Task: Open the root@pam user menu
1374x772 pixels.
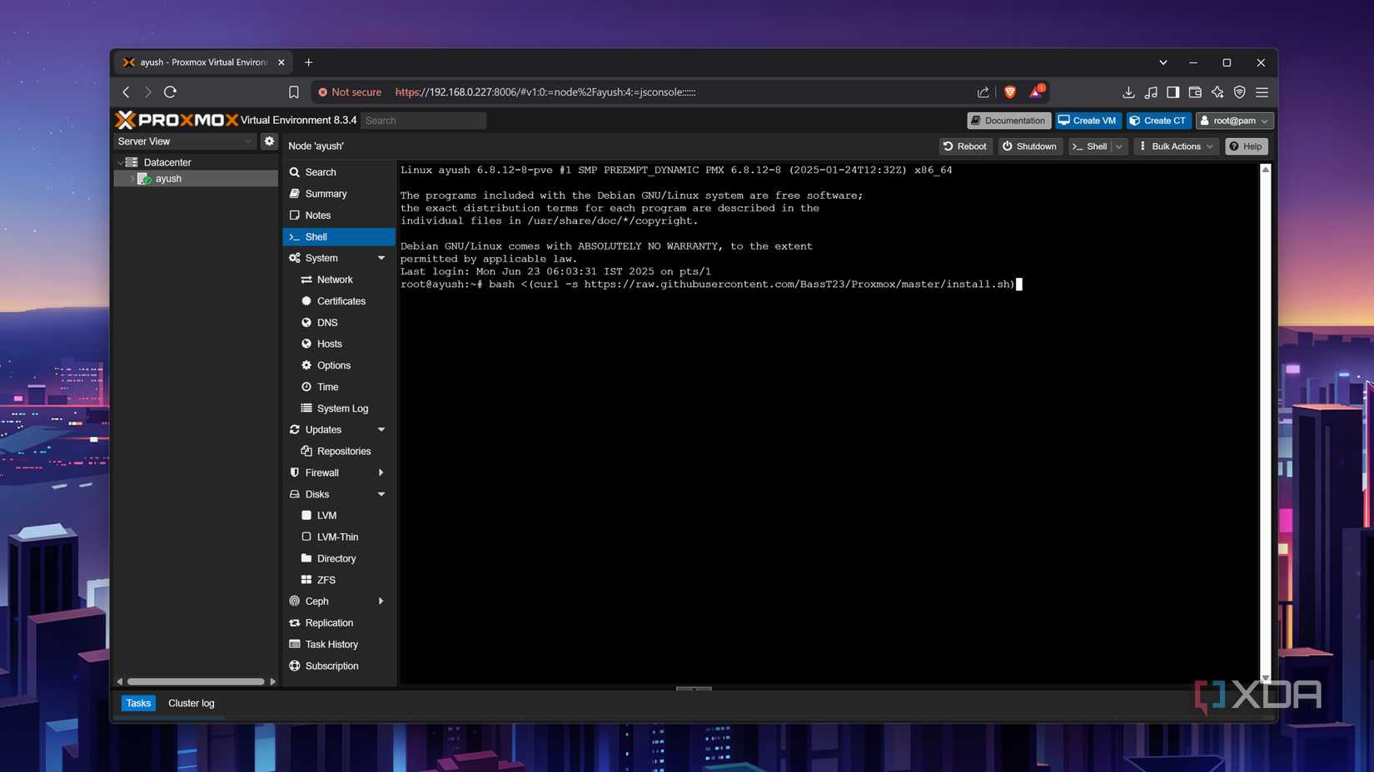Action: click(x=1234, y=121)
